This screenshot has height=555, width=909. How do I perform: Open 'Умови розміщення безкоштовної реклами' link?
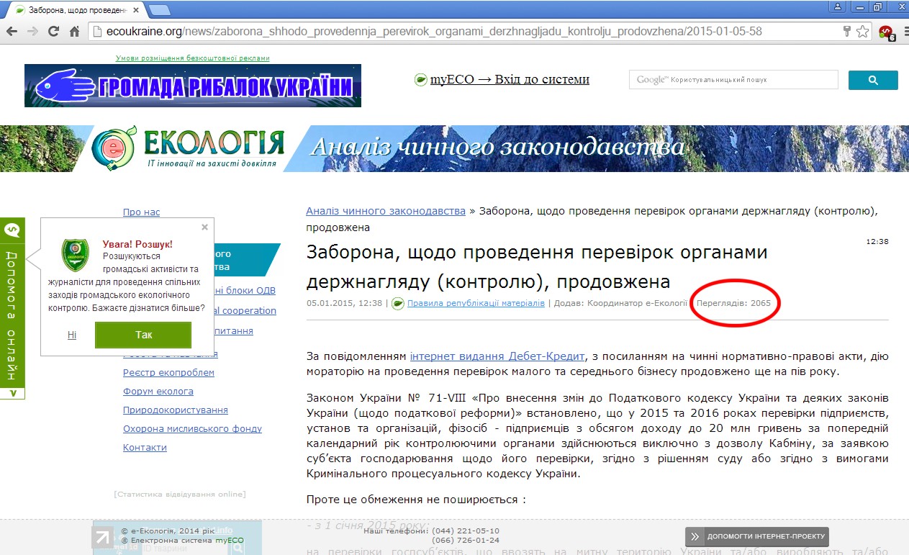(x=192, y=58)
